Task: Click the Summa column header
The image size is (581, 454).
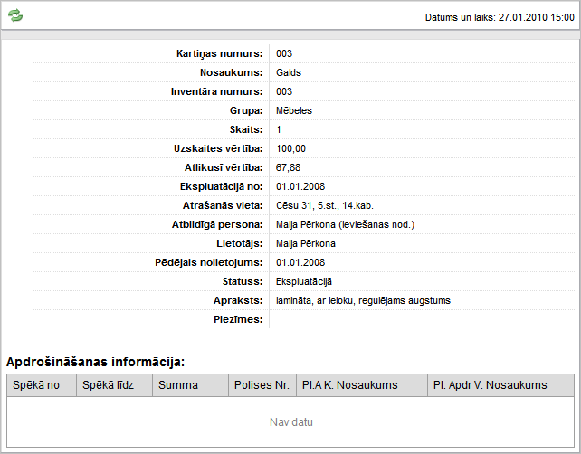Action: tap(189, 385)
